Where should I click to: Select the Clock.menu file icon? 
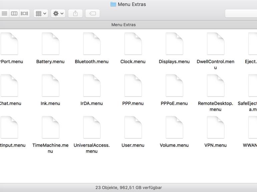[x=133, y=44]
